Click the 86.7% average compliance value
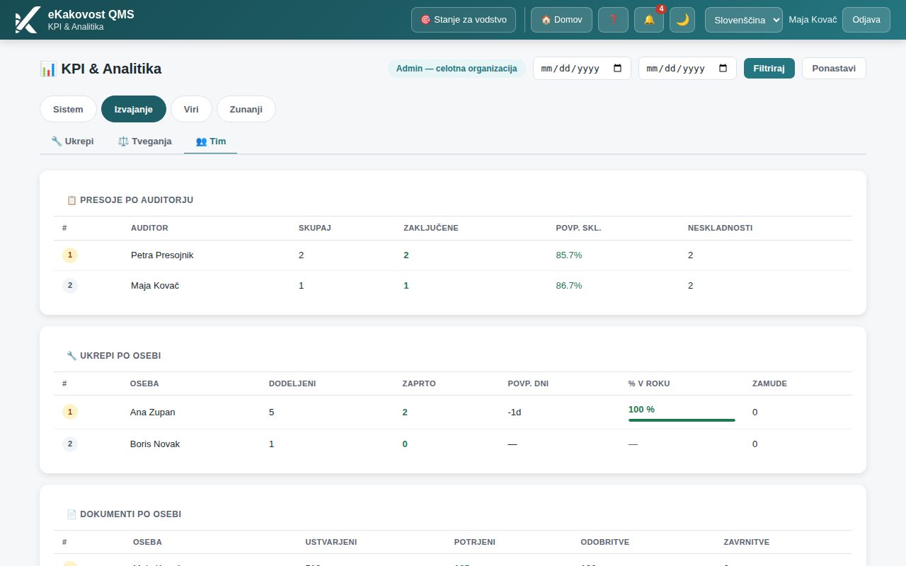 point(569,286)
